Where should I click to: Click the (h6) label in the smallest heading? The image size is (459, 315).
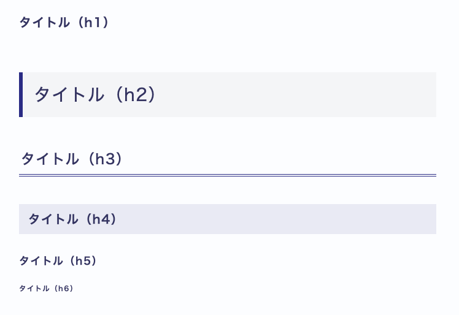[64, 289]
